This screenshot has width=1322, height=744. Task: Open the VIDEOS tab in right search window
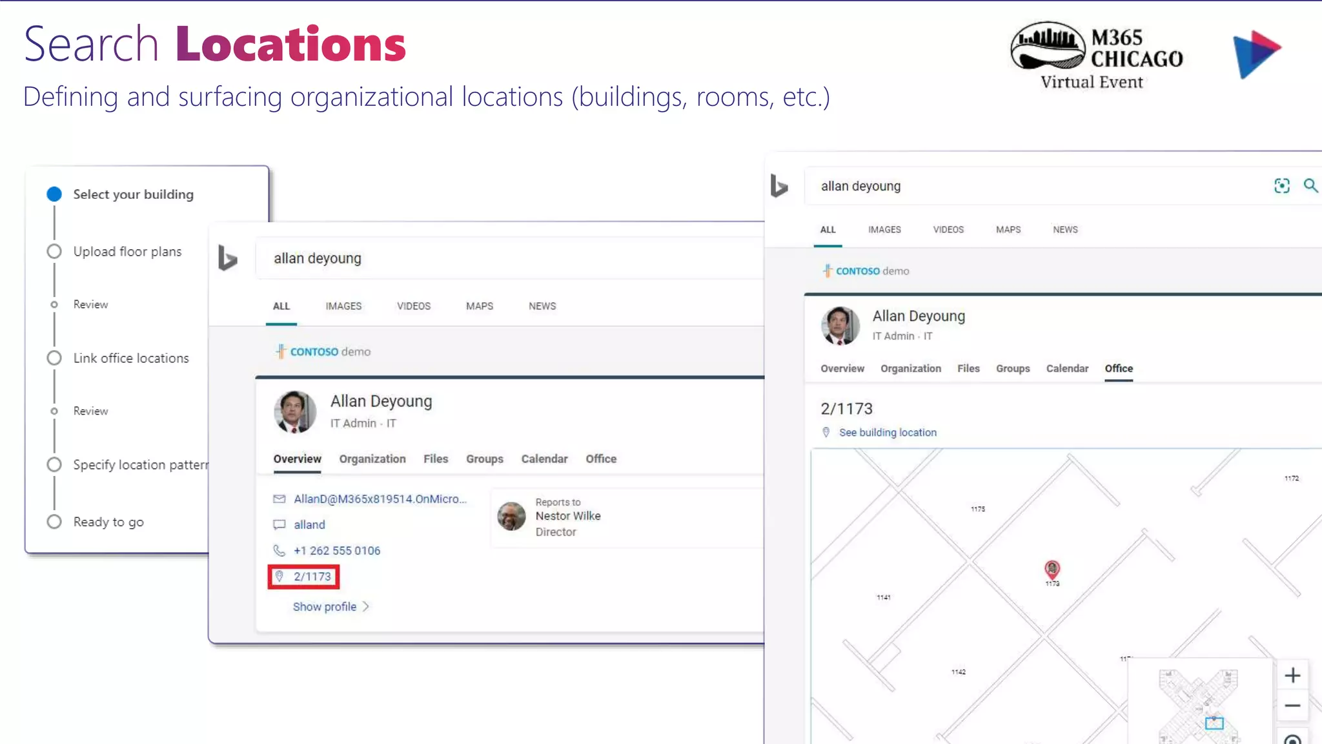coord(948,230)
